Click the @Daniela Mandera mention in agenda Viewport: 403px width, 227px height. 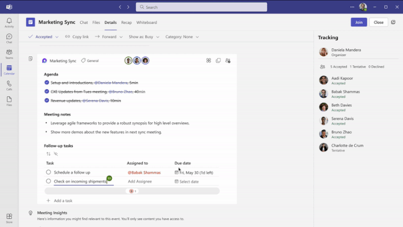click(111, 83)
